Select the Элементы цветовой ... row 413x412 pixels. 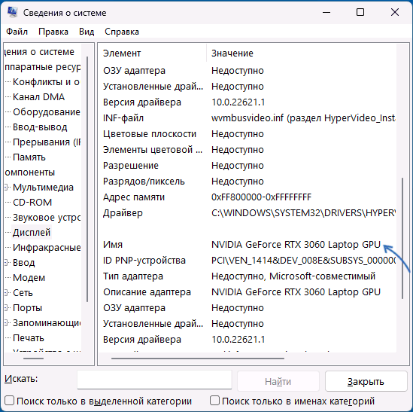153,150
